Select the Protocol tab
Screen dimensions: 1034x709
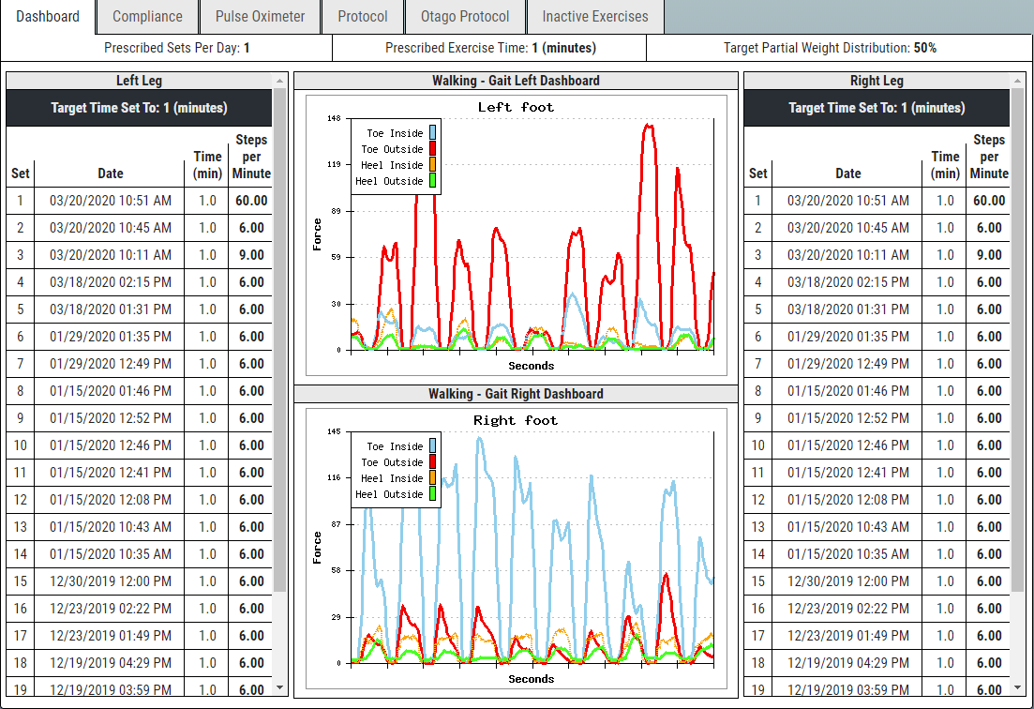[363, 17]
